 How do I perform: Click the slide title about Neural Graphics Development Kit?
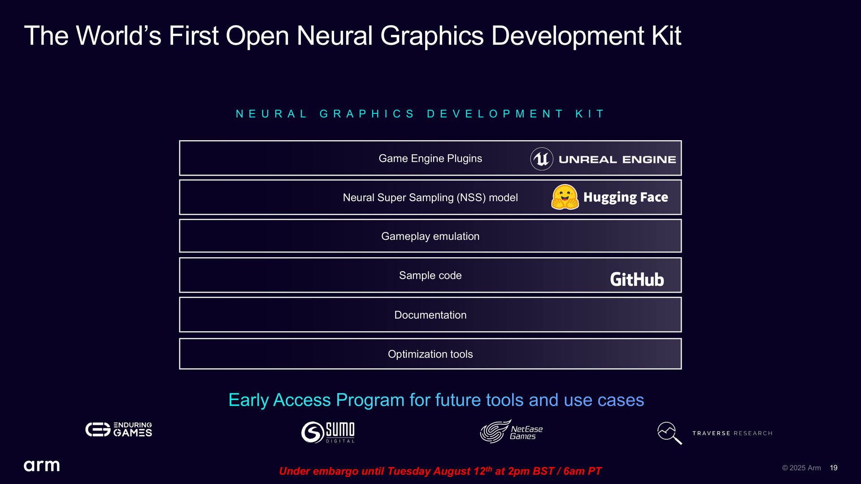(x=352, y=36)
